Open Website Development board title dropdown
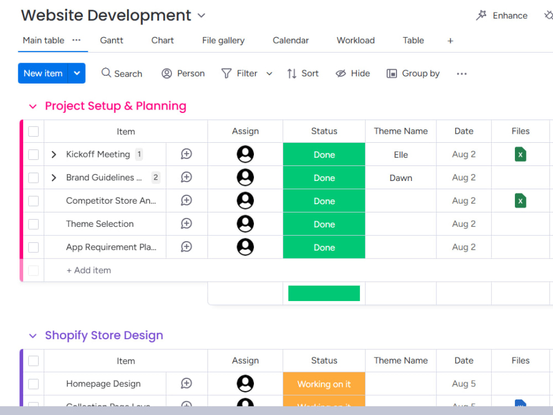This screenshot has height=415, width=553. coord(201,15)
